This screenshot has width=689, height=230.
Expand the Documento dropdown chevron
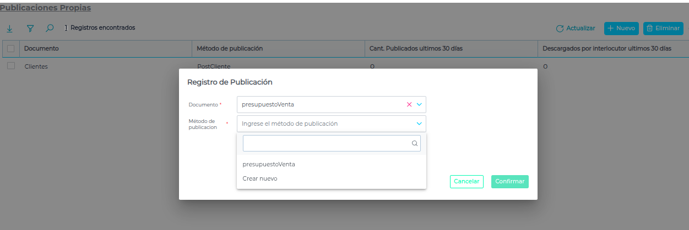[419, 104]
